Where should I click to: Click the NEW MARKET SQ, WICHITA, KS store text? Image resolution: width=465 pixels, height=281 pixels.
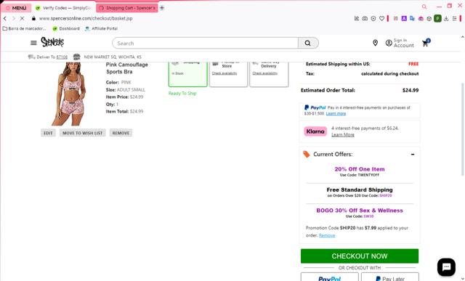pyautogui.click(x=113, y=57)
